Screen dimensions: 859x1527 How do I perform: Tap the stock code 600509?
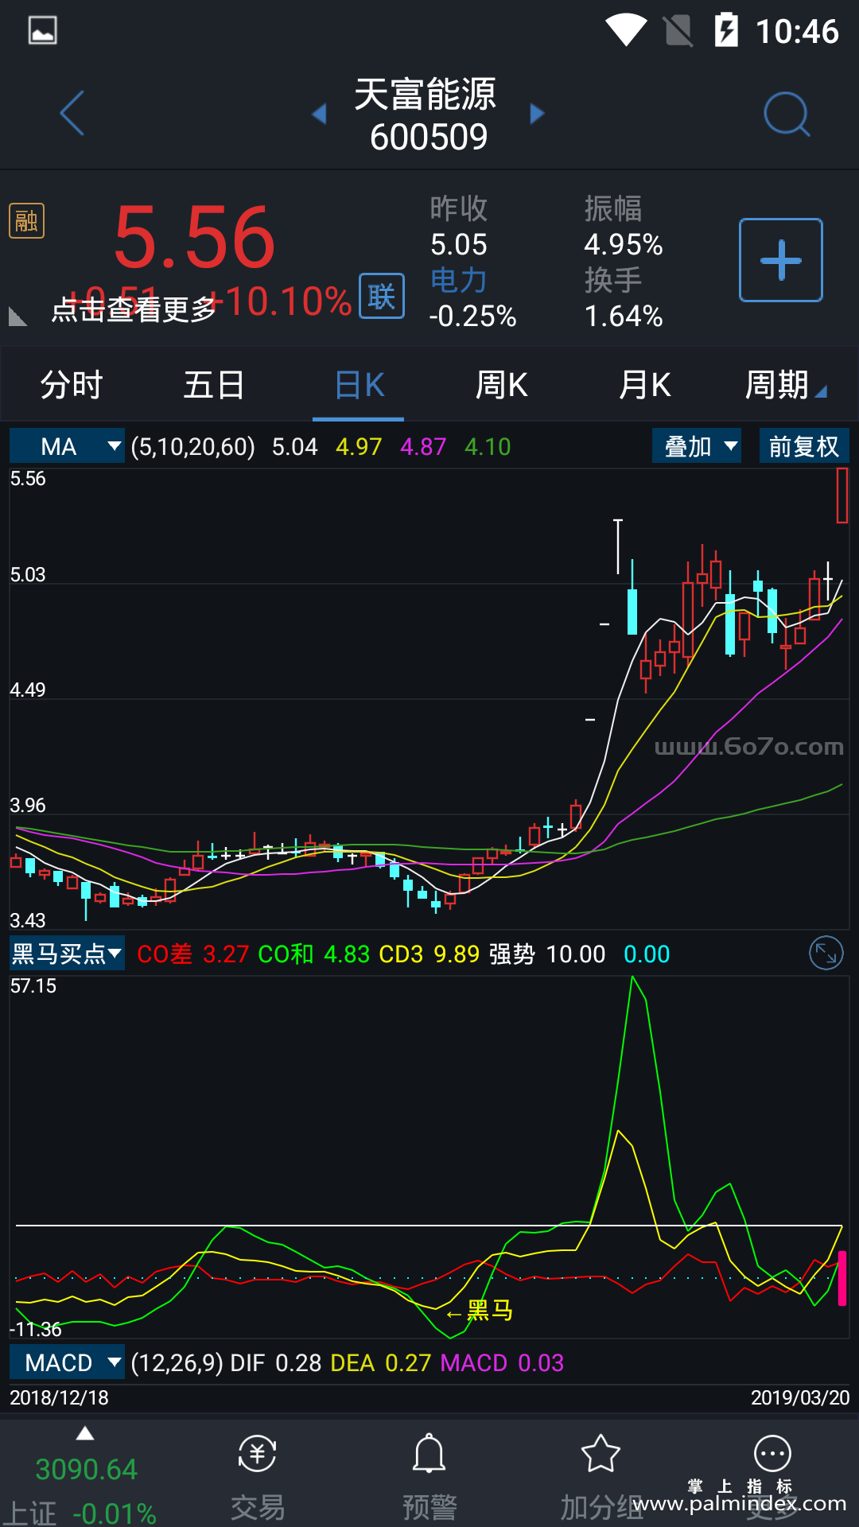coord(429,137)
